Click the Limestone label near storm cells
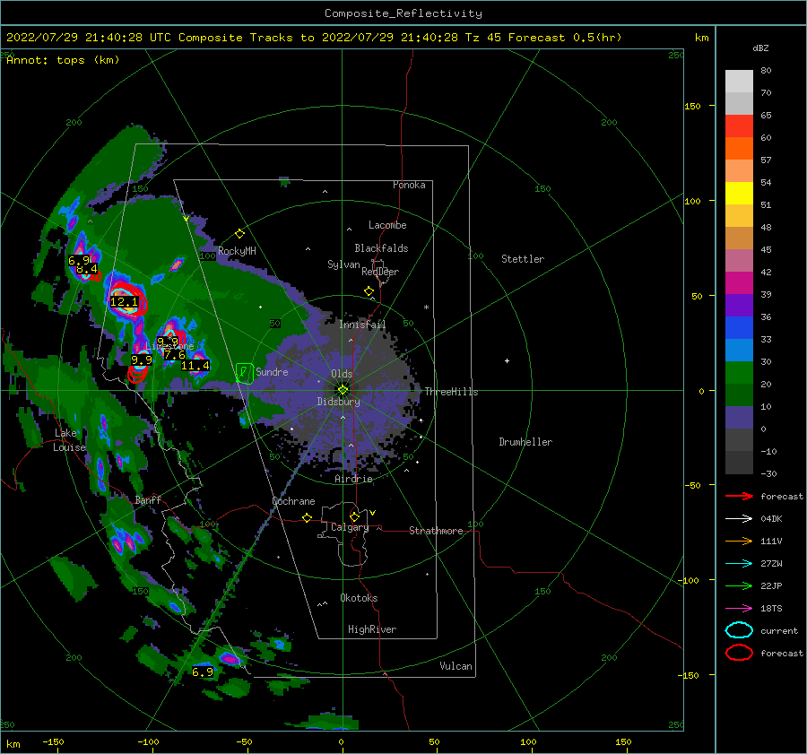 tap(169, 346)
